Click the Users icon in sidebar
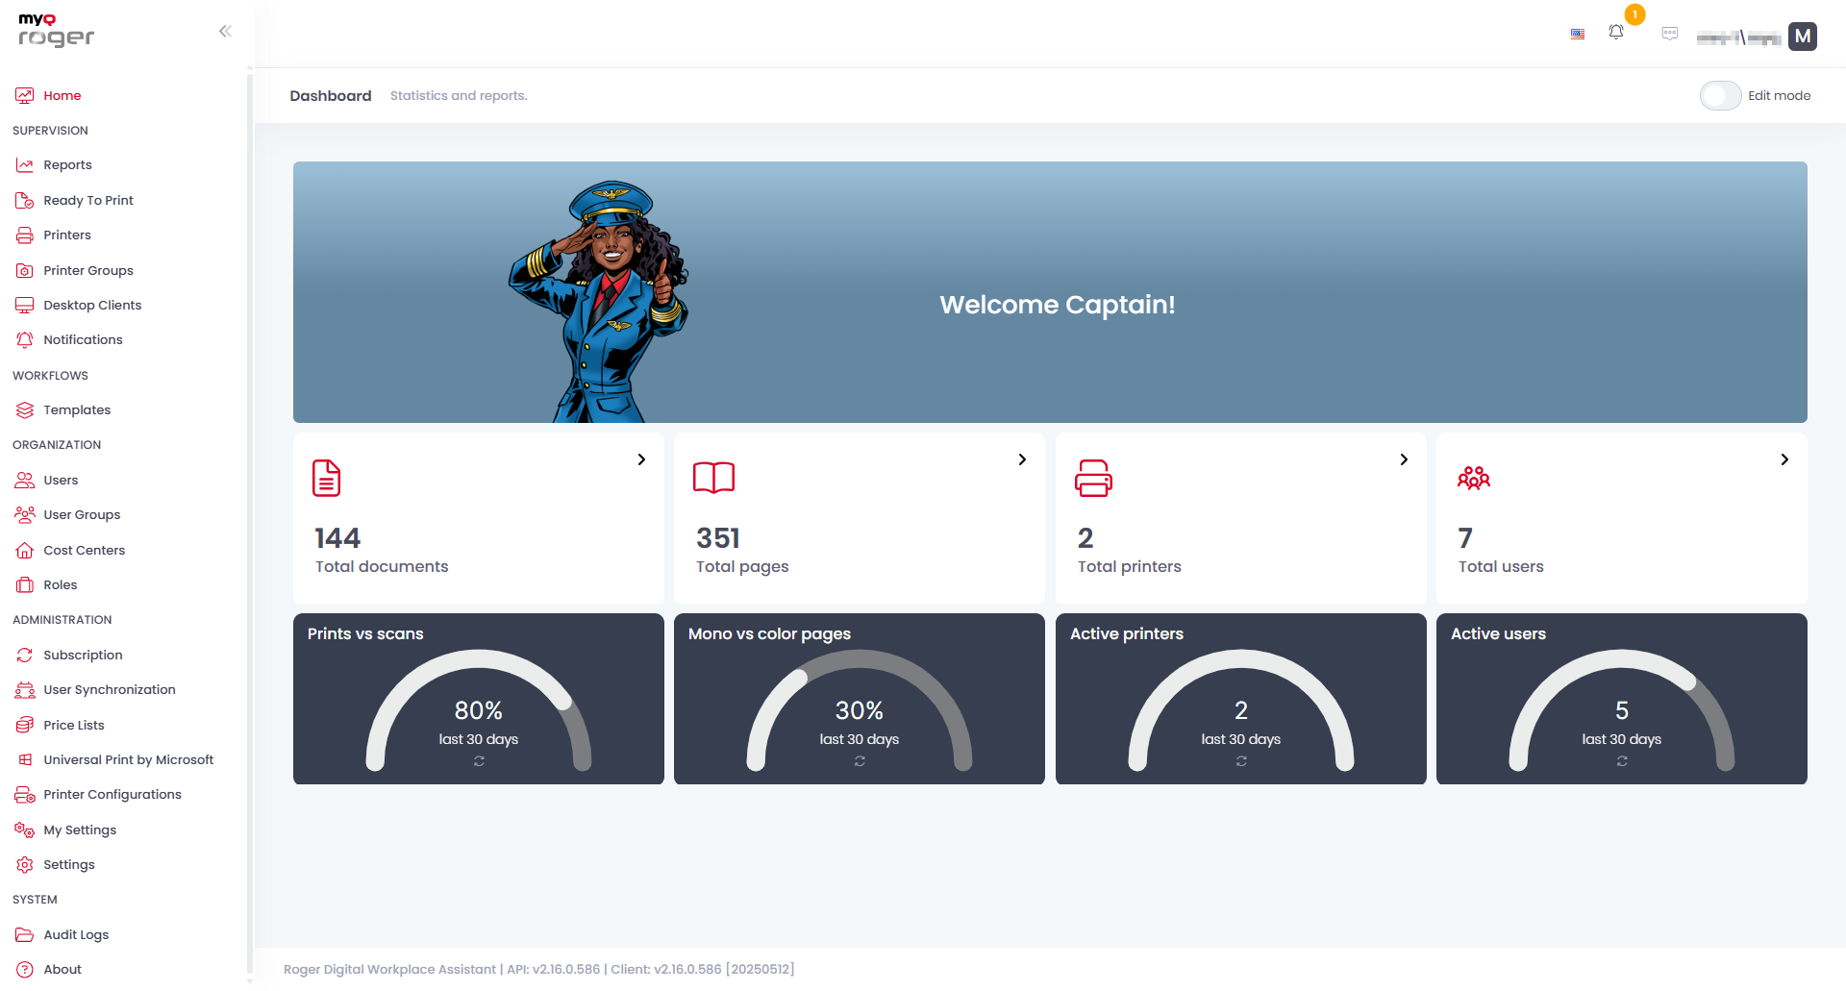The width and height of the screenshot is (1846, 991). (25, 480)
